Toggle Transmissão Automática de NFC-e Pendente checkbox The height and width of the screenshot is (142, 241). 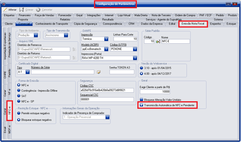pyautogui.click(x=141, y=105)
